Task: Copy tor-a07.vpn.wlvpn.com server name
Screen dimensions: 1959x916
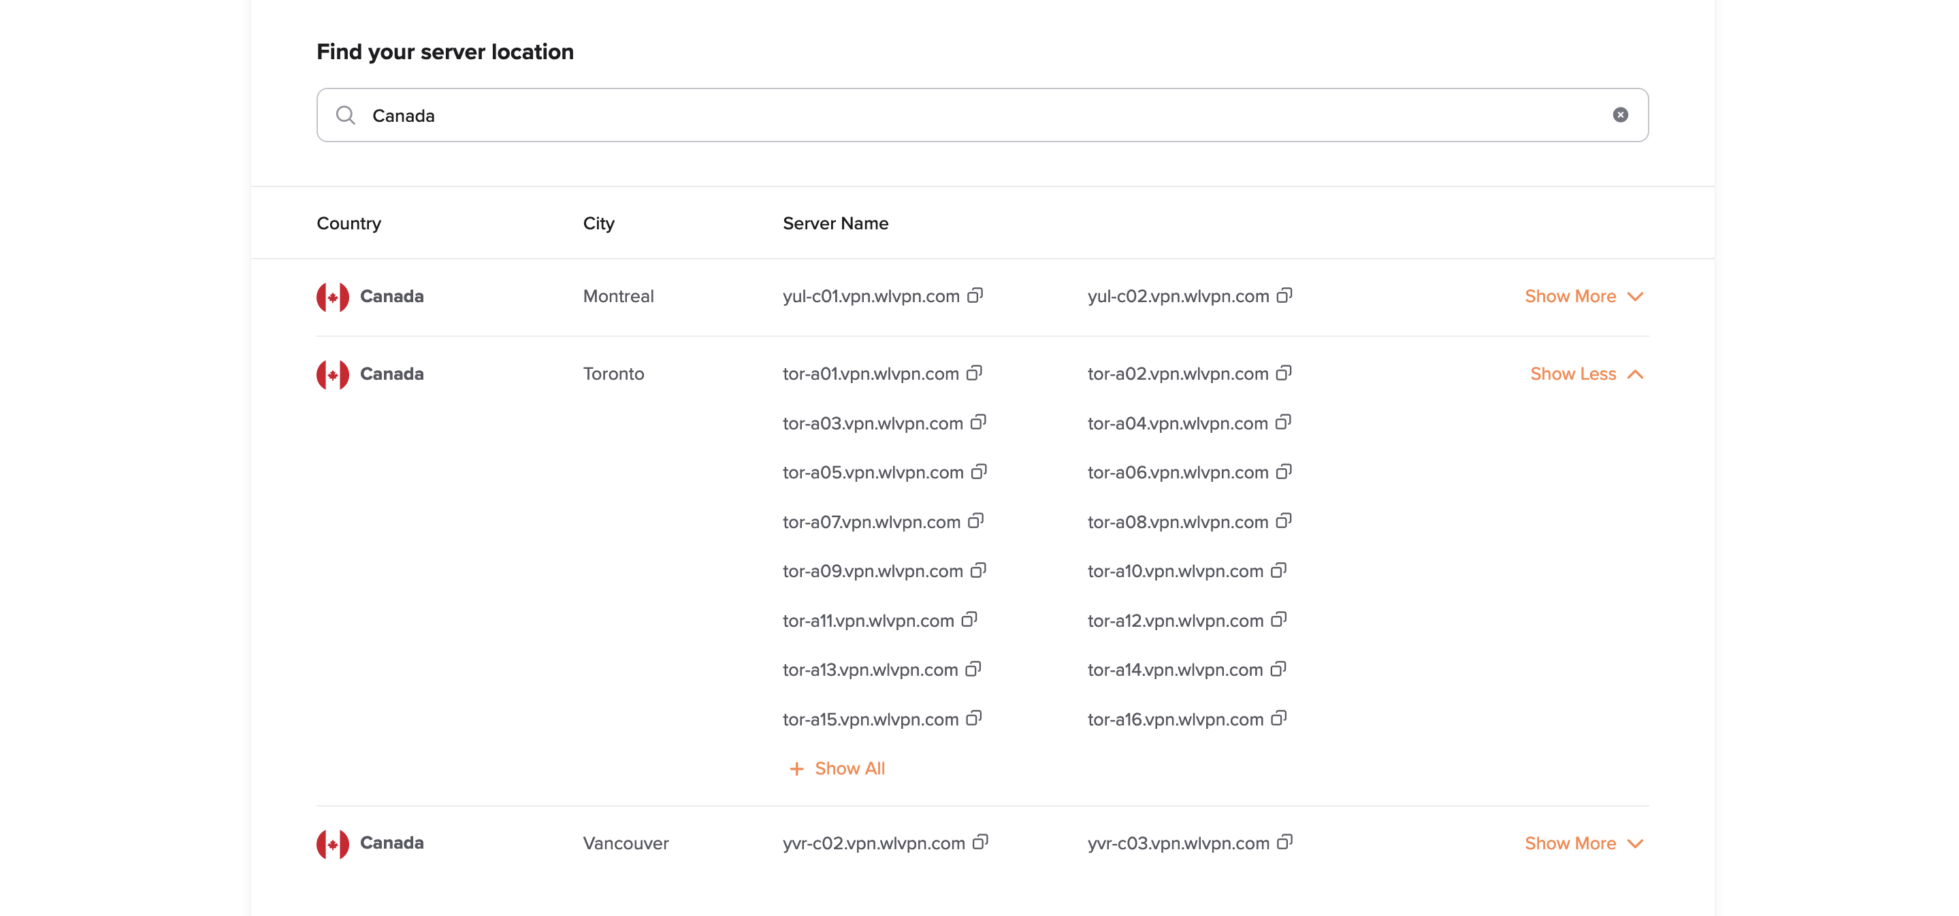Action: 975,521
